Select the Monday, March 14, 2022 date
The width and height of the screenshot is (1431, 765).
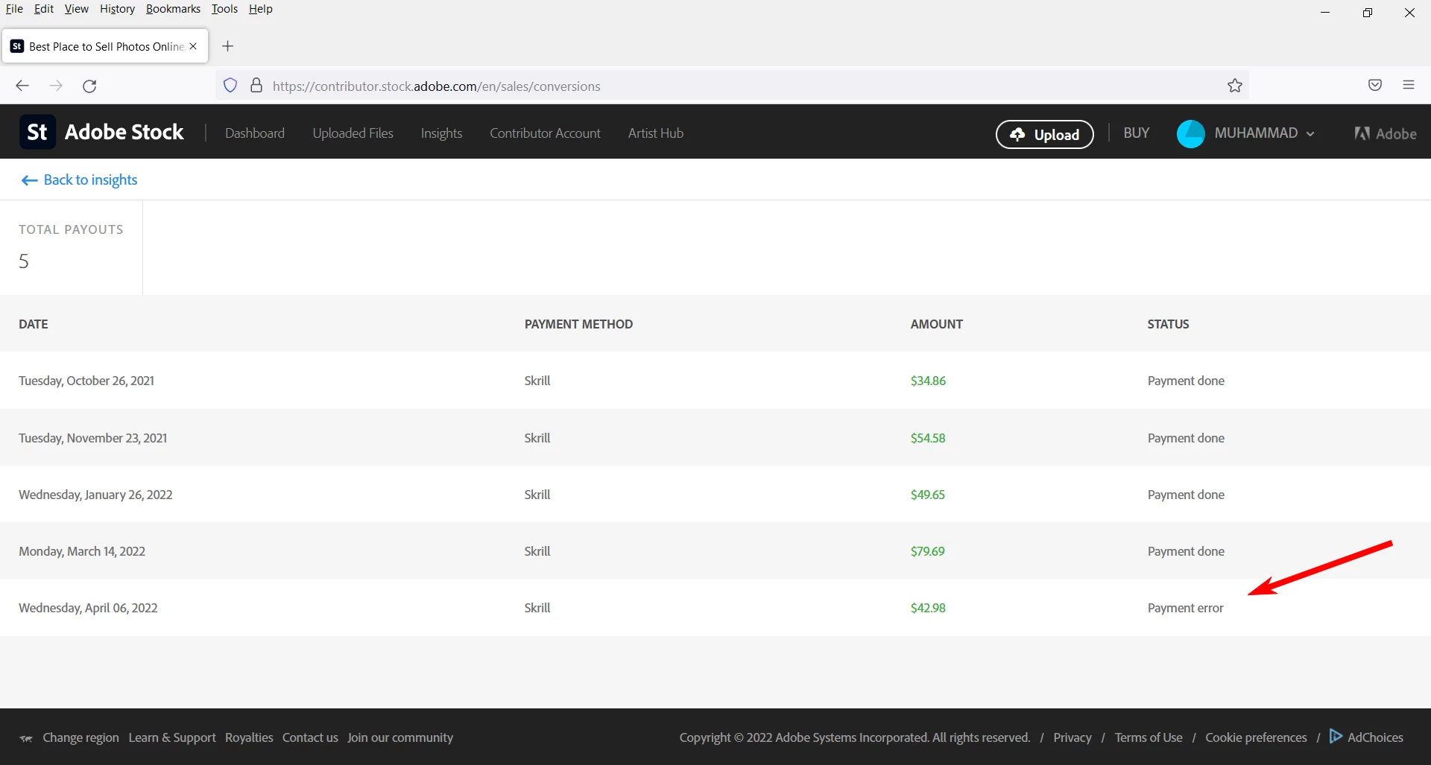(82, 551)
